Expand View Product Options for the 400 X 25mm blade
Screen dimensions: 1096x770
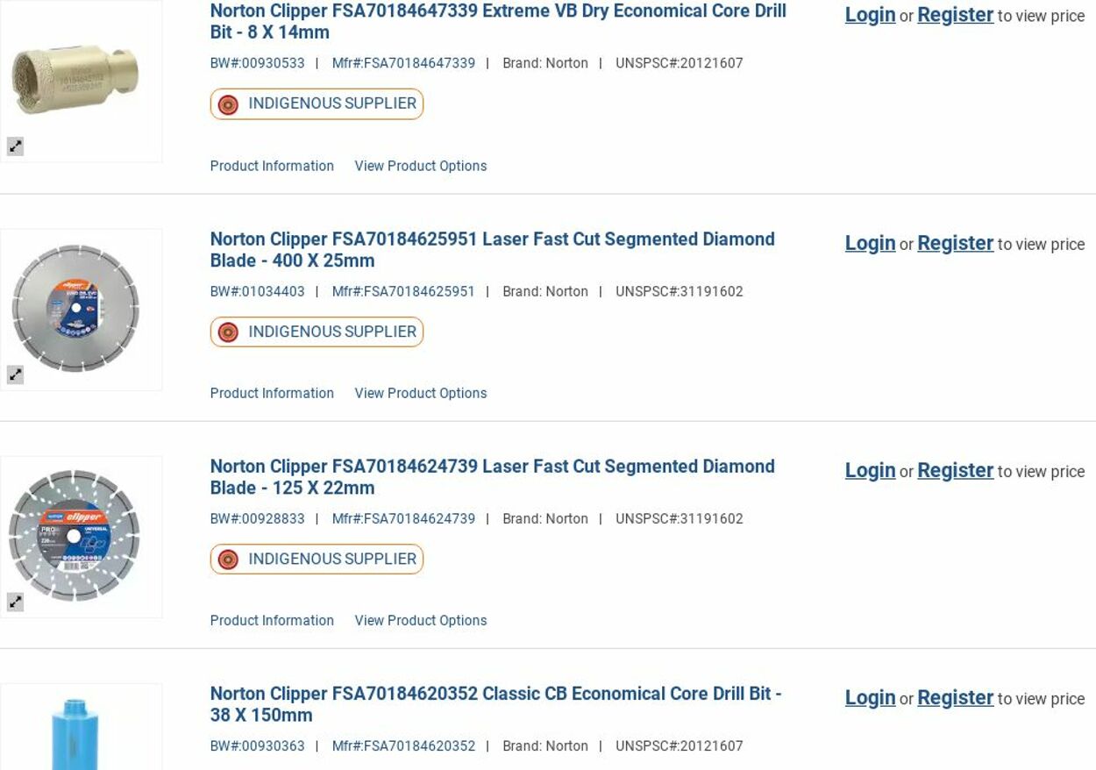click(420, 393)
